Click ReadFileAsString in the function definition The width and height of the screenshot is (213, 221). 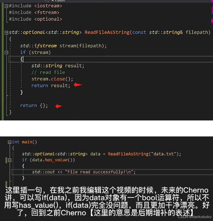[x=107, y=32]
